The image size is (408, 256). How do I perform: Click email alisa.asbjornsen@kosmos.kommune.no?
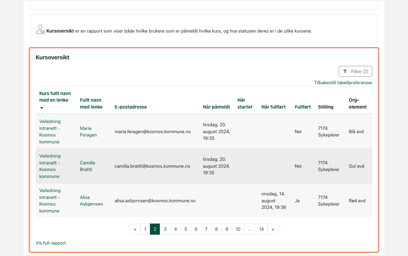coord(155,201)
